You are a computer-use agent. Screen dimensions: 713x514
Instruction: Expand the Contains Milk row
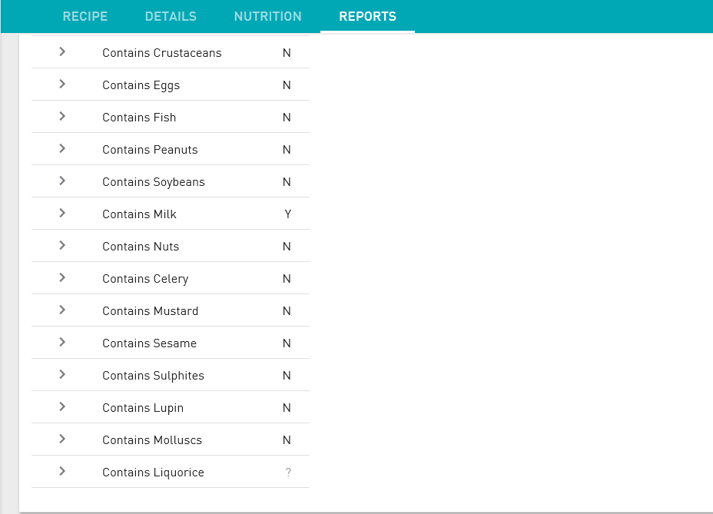point(61,214)
